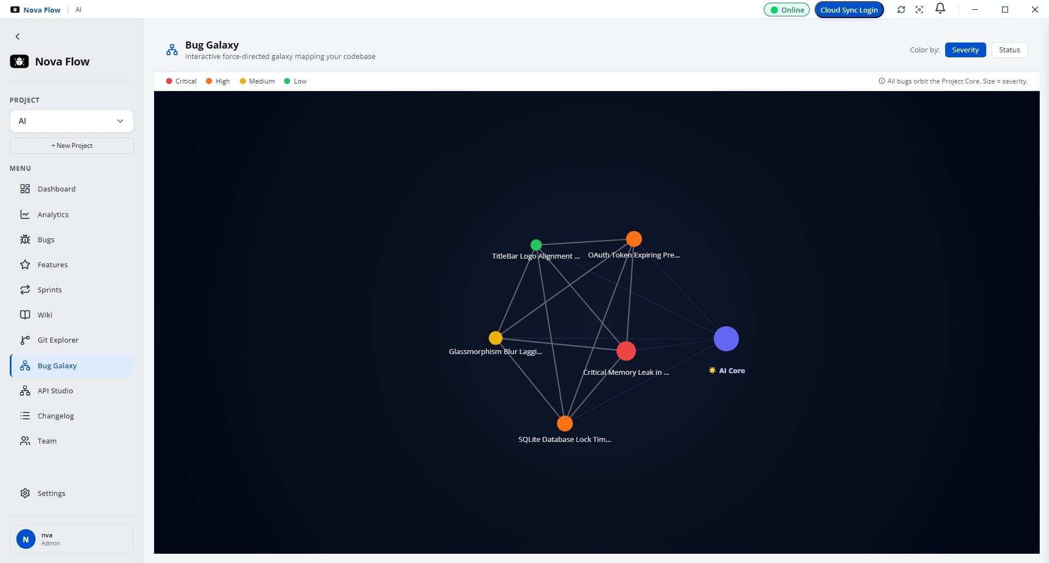
Task: Switch coloring to Status
Action: coord(1009,50)
